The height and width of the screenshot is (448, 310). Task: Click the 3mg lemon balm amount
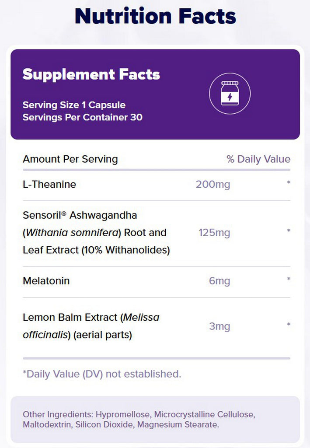point(219,326)
